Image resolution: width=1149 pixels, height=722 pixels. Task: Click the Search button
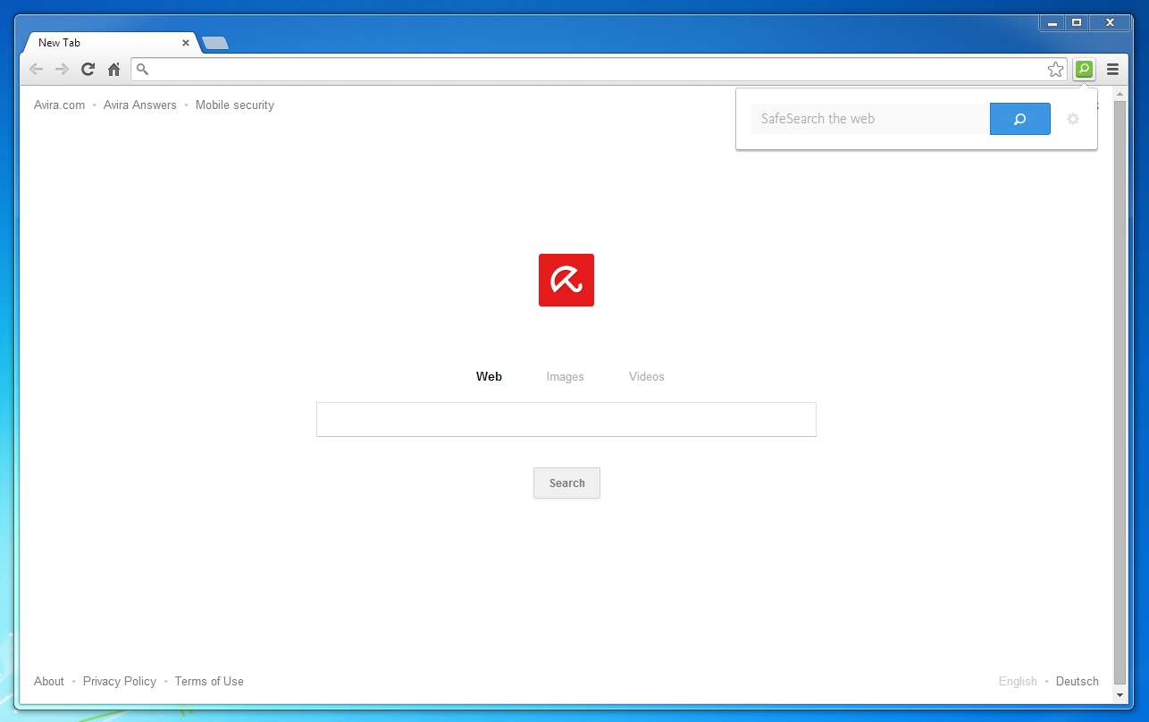tap(566, 483)
